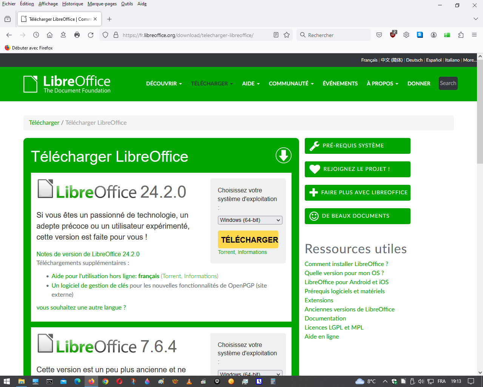The image size is (483, 387).
Task: Open the PRÉ-REQUIS SYSTÈME button
Action: (x=357, y=146)
